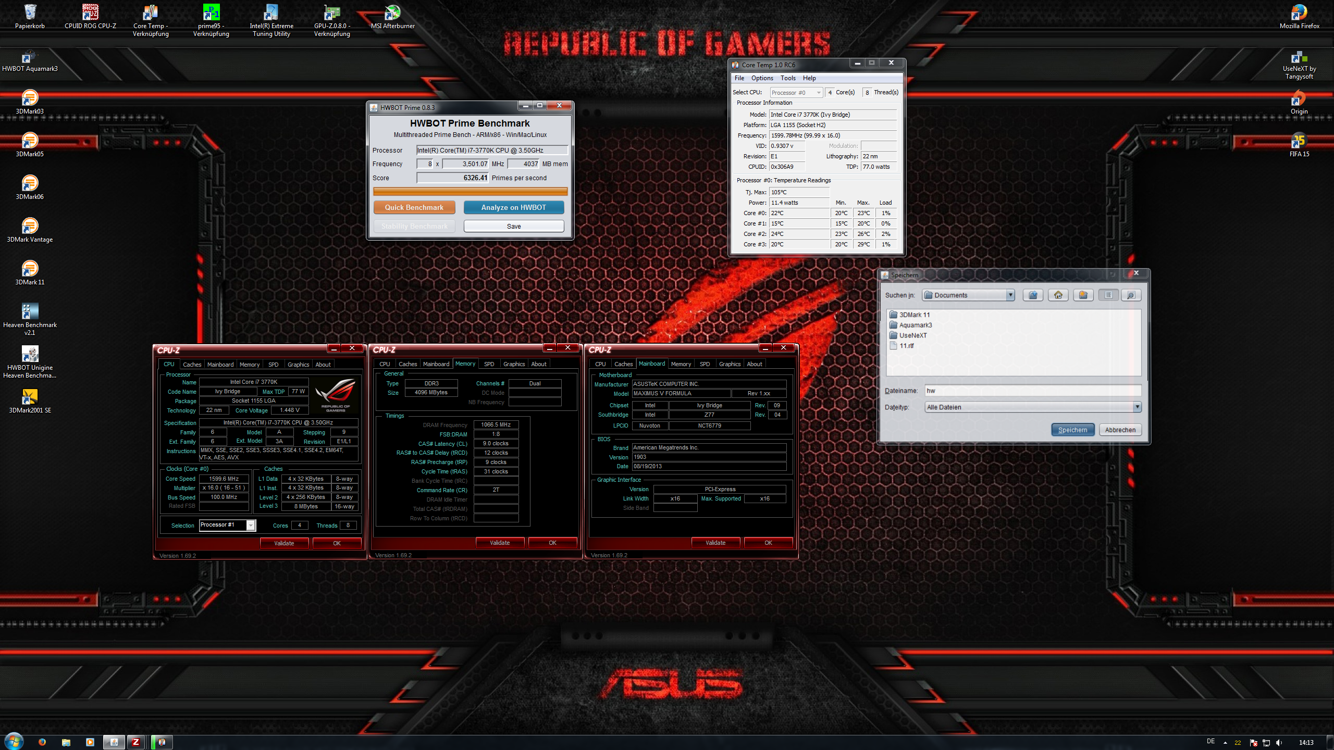Click OK in the right CPU-Z window
This screenshot has width=1334, height=750.
coord(768,543)
